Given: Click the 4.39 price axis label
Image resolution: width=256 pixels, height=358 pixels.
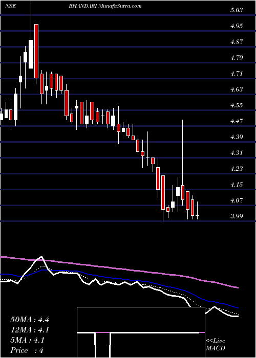Looking at the screenshot, I should [x=237, y=137].
